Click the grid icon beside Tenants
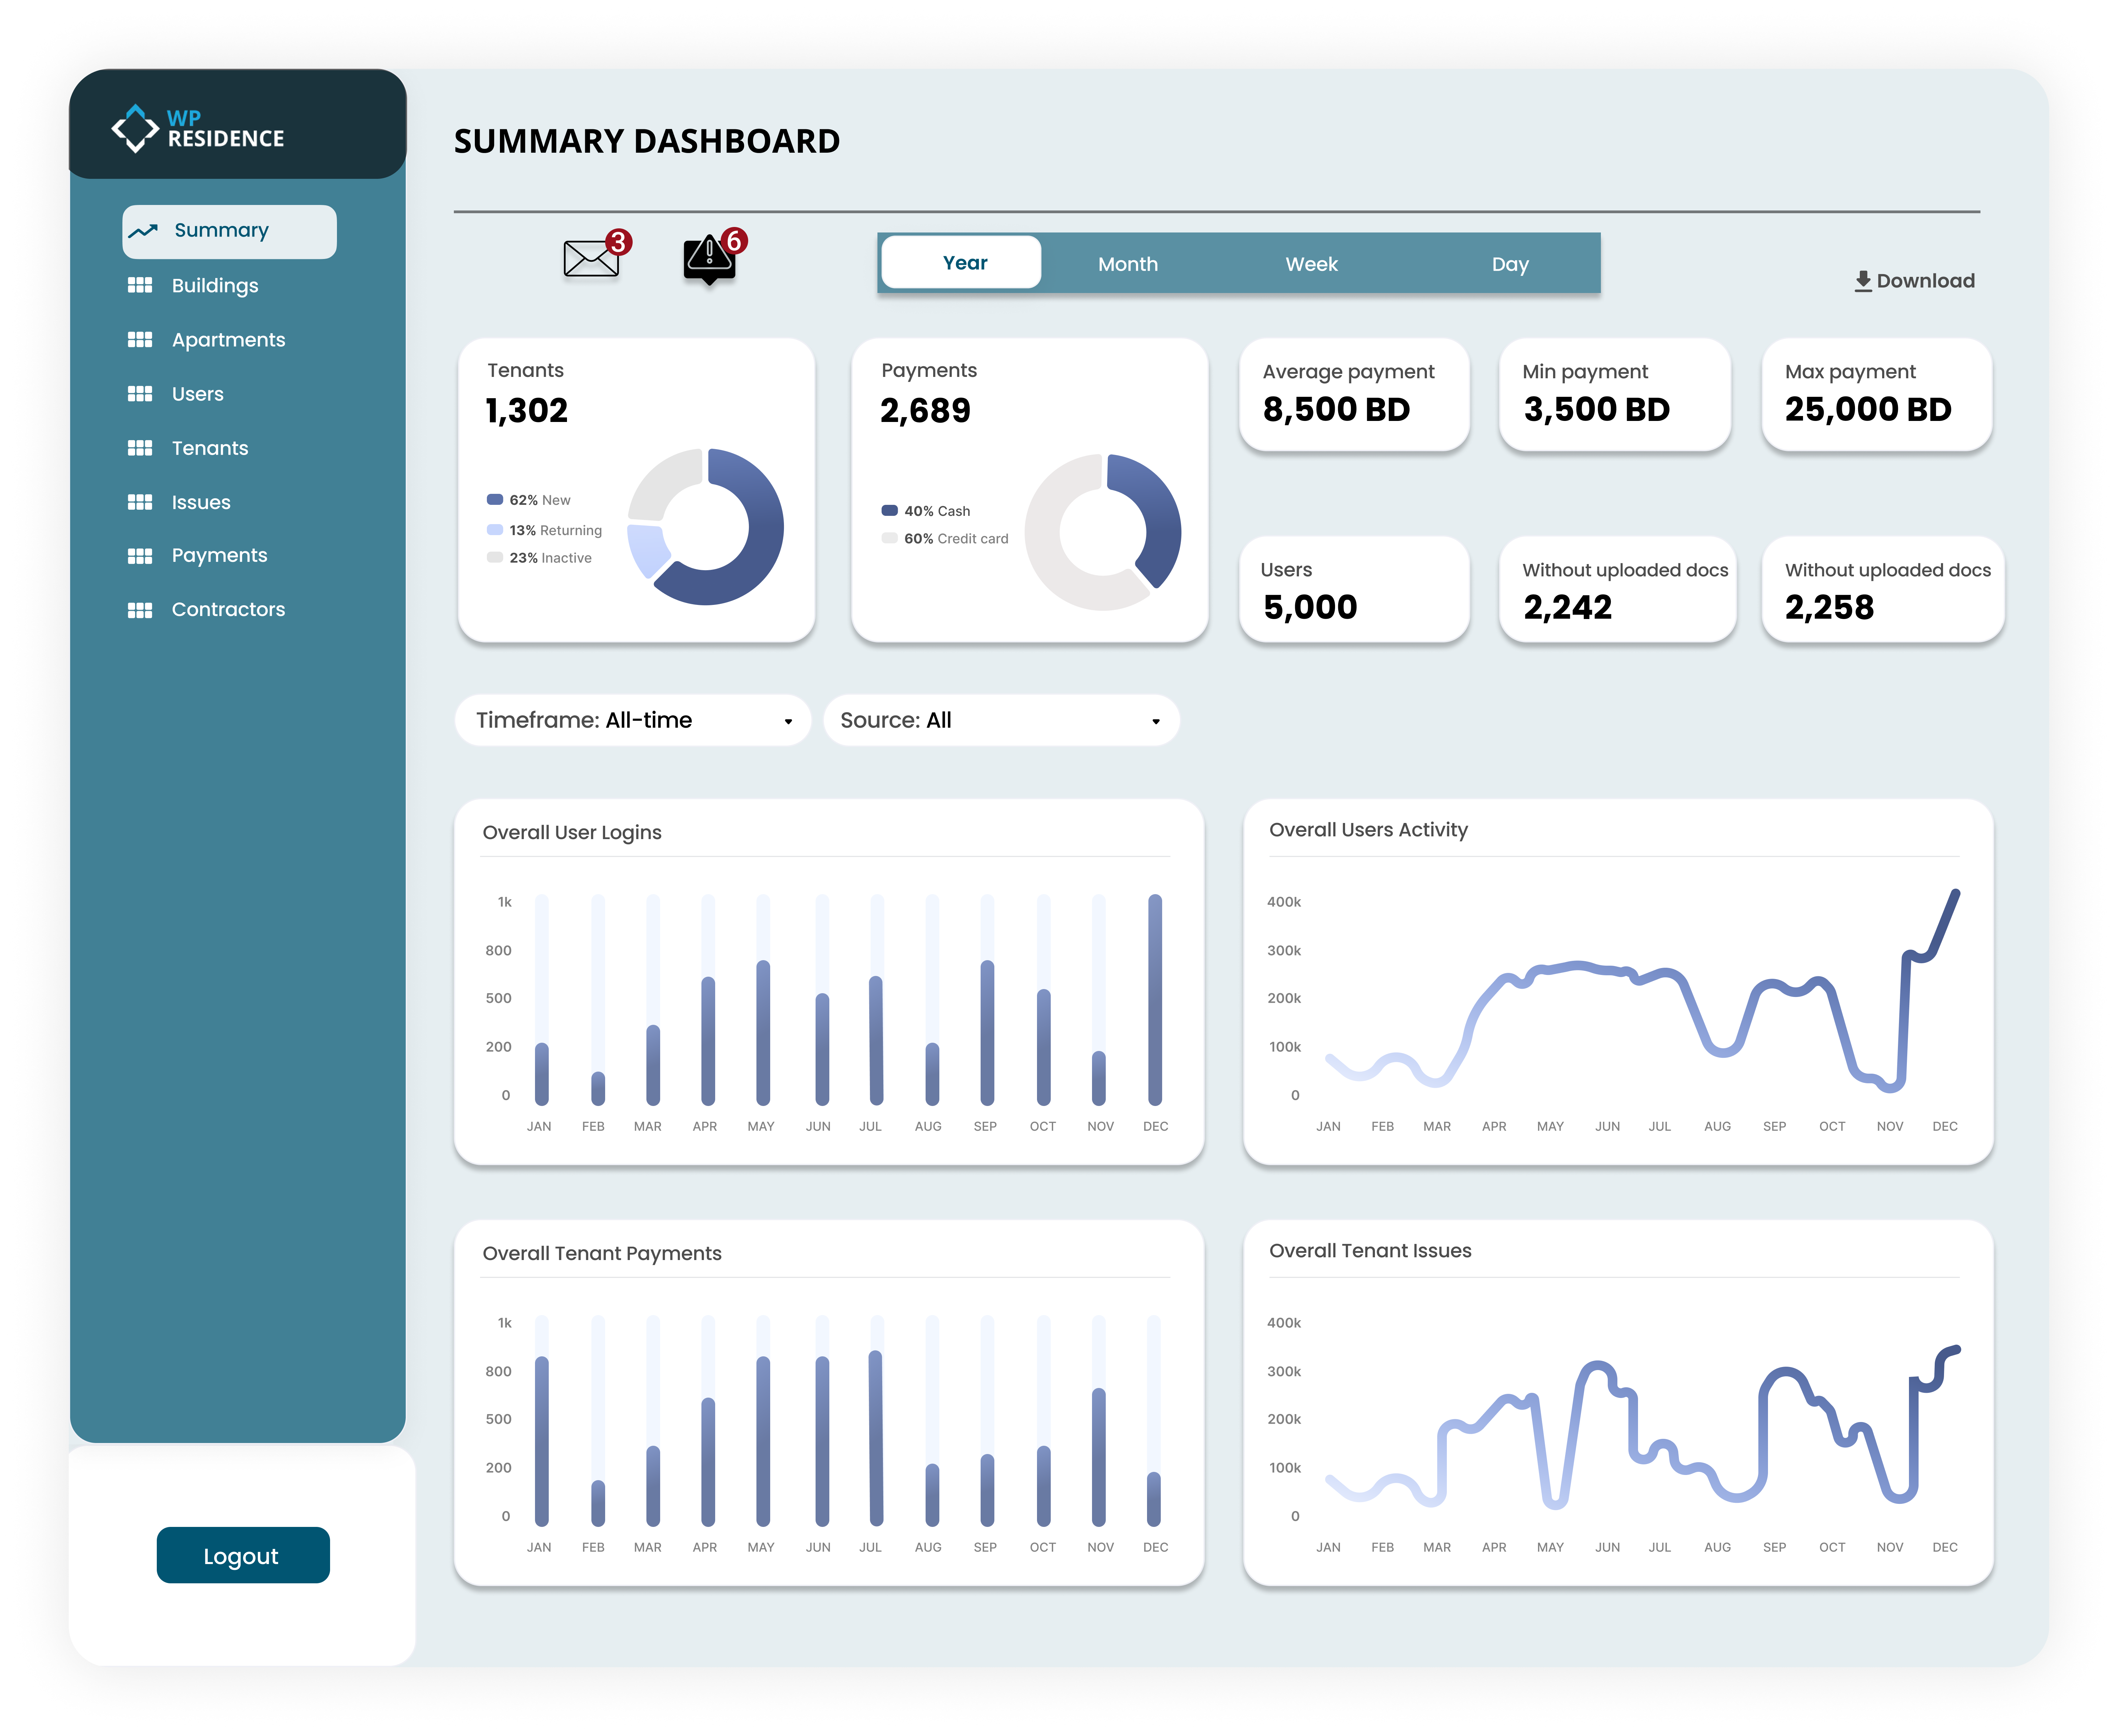This screenshot has height=1736, width=2118. (140, 448)
